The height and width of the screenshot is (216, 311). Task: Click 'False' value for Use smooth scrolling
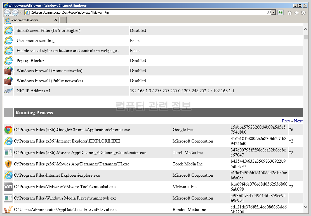[135, 41]
